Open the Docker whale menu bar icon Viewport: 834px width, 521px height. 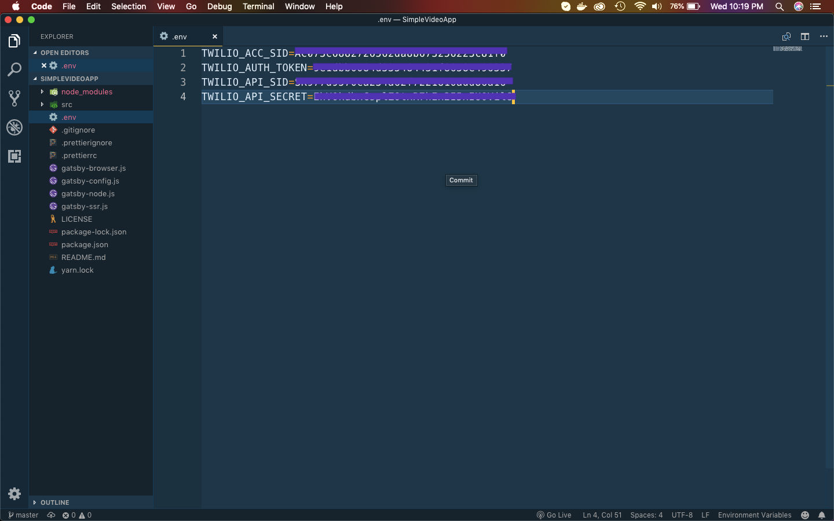click(x=582, y=6)
